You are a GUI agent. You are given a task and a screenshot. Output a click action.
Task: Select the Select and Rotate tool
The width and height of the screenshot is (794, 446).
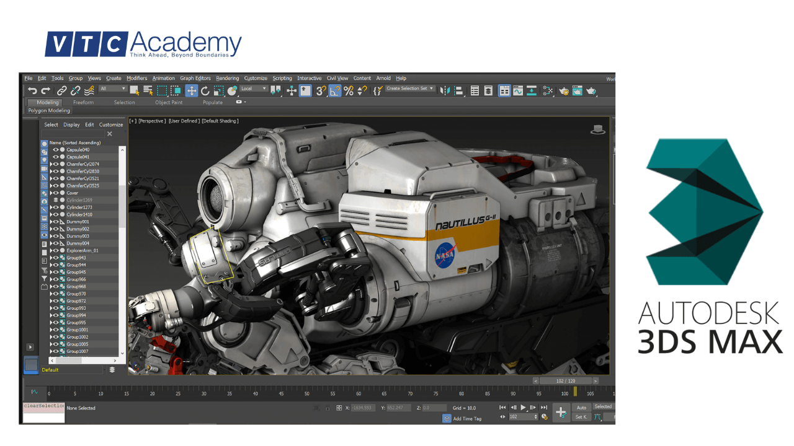205,91
